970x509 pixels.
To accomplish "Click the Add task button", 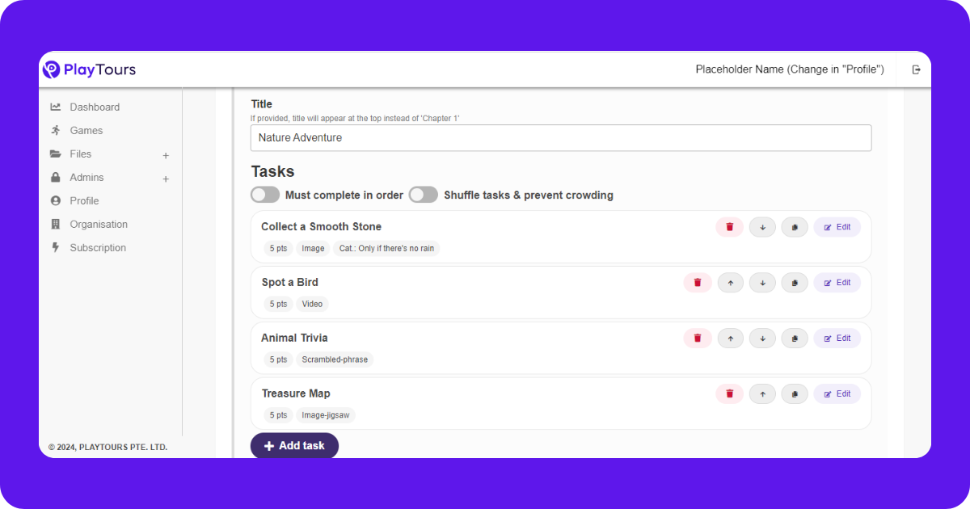I will pyautogui.click(x=294, y=446).
